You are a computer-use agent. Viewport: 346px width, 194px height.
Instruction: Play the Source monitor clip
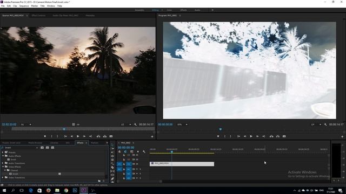tap(78, 136)
